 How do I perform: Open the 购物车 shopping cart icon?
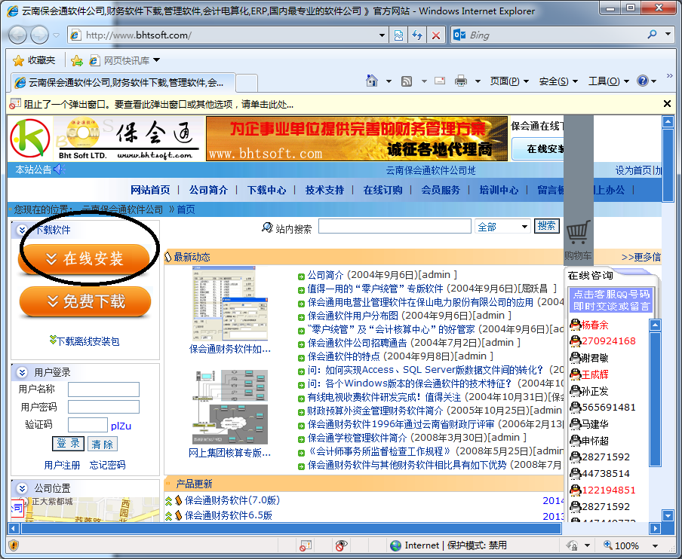tap(579, 232)
